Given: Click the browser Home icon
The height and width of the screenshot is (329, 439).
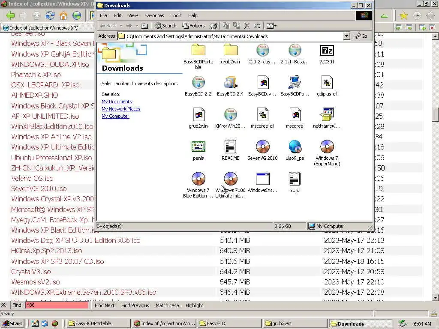Looking at the screenshot, I should tap(63, 15).
